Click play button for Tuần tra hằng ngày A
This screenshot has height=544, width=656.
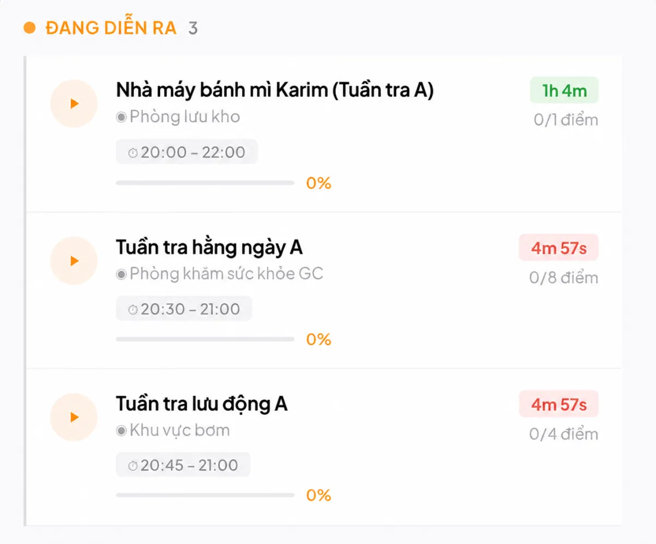click(74, 261)
